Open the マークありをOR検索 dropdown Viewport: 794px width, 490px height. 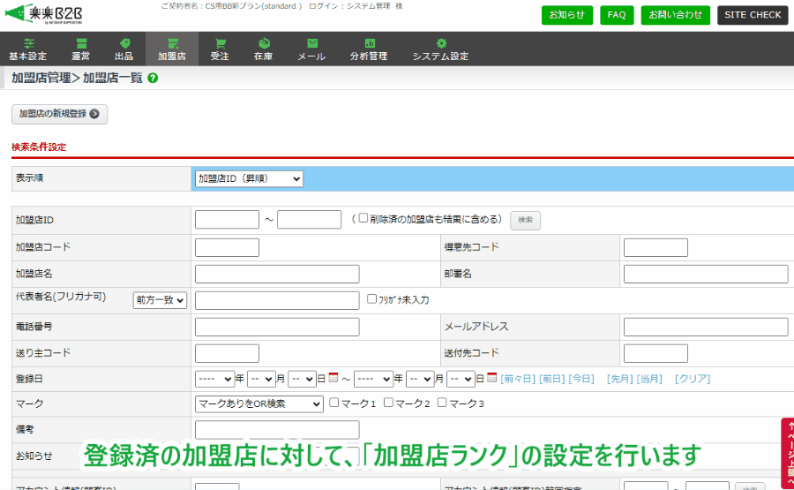click(x=258, y=404)
